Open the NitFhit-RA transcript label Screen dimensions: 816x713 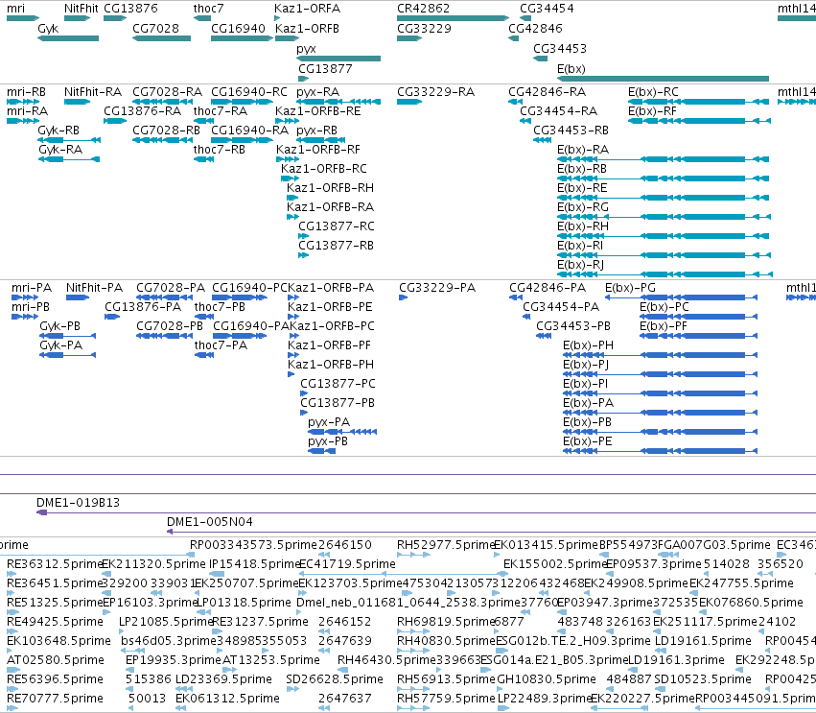tap(93, 92)
